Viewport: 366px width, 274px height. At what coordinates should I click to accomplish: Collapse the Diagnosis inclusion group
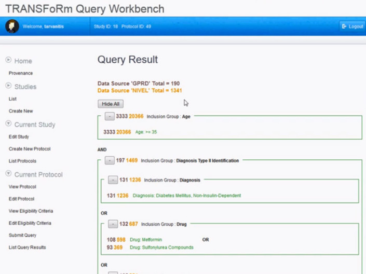point(113,180)
